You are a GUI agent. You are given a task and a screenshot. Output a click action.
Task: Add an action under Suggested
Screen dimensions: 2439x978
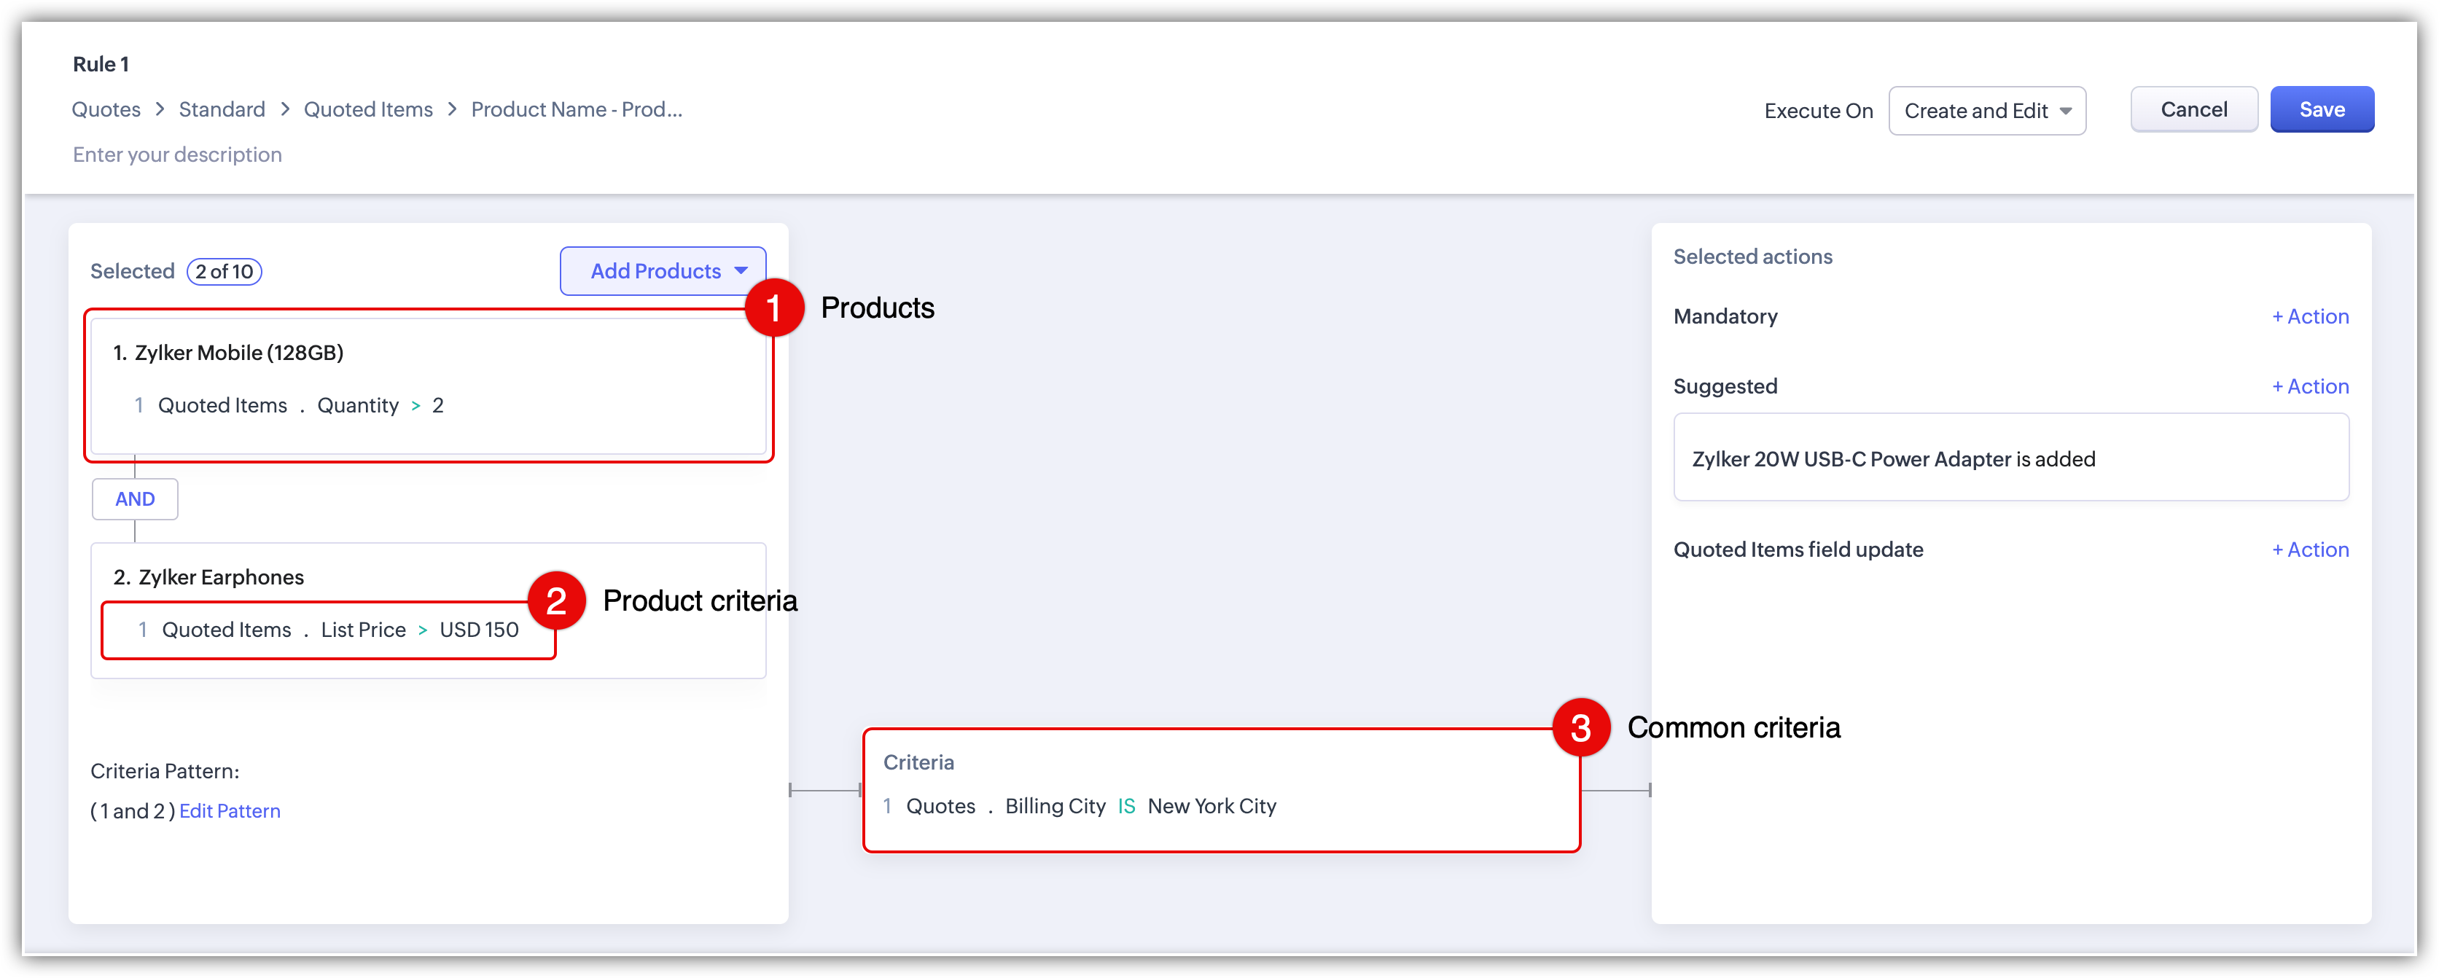(2310, 386)
